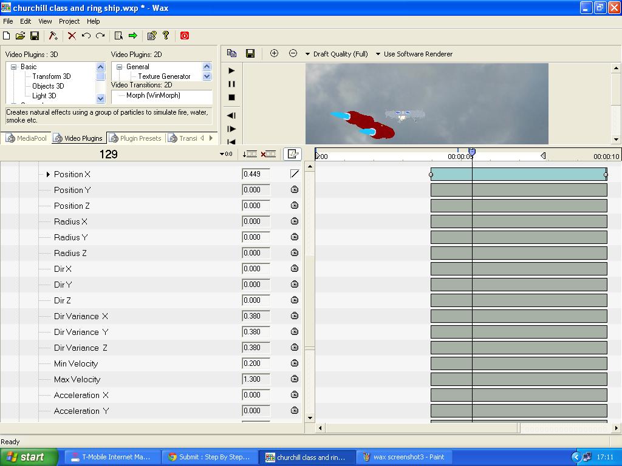This screenshot has height=466, width=622.
Task: Open the Use Software Renderer dropdown
Action: click(x=418, y=53)
